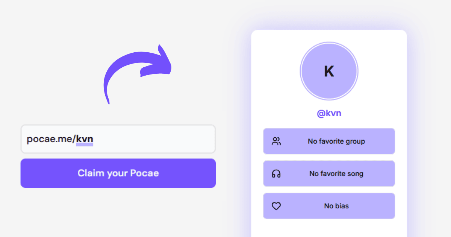Viewport: 451px width, 237px height.
Task: Click the letter K inside the avatar
Action: pos(329,71)
